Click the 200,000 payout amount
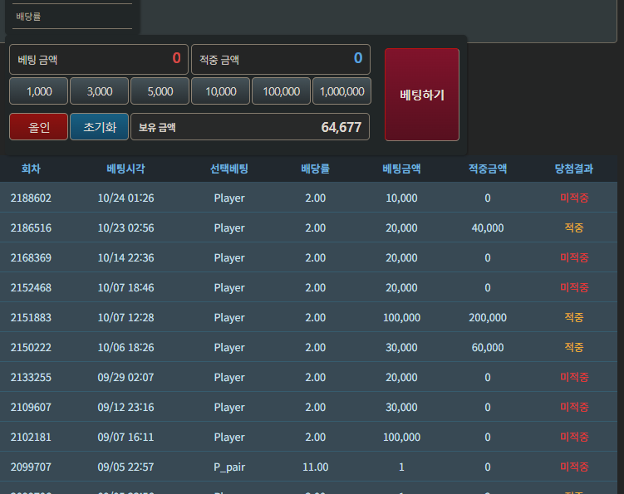 tap(488, 317)
